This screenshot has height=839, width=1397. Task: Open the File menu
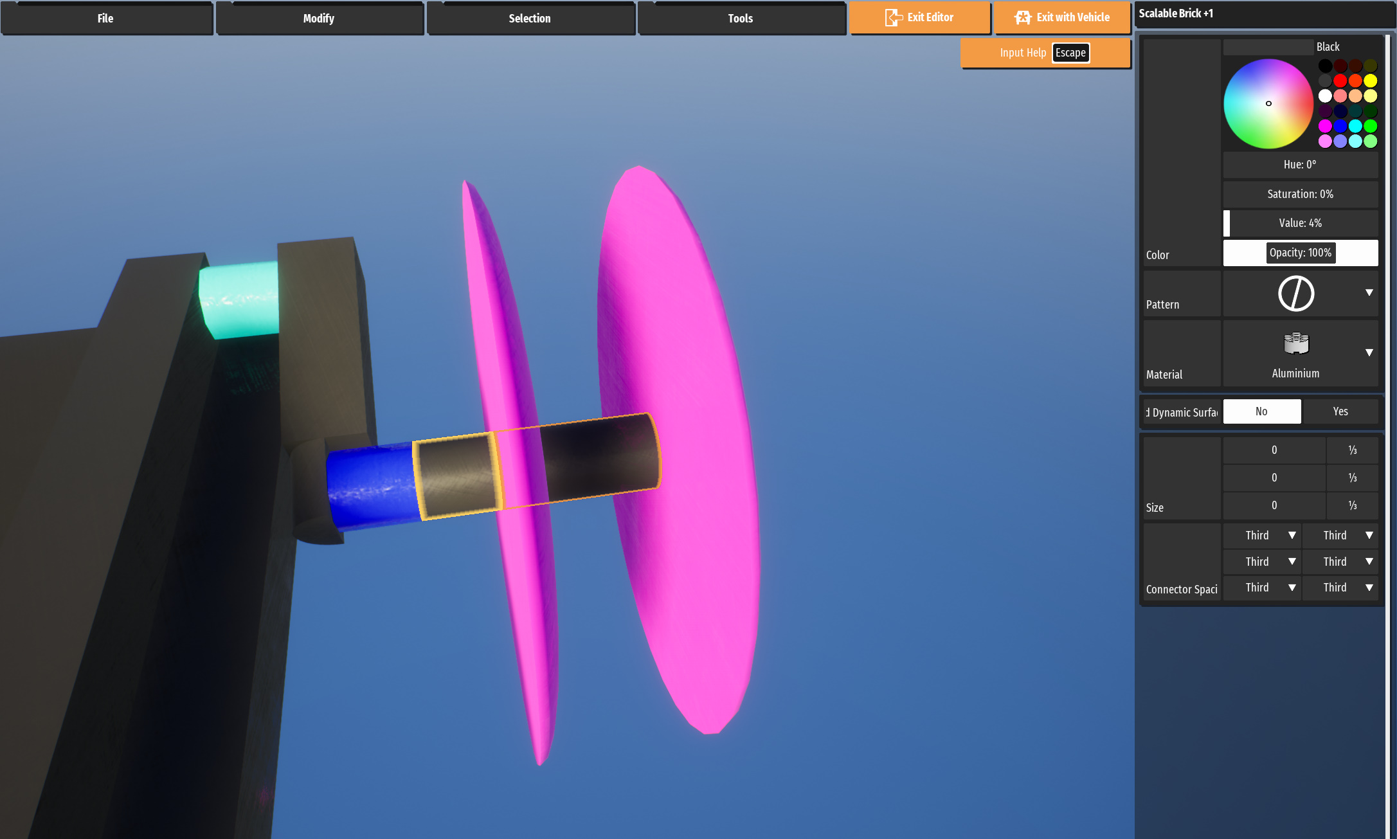pyautogui.click(x=106, y=18)
